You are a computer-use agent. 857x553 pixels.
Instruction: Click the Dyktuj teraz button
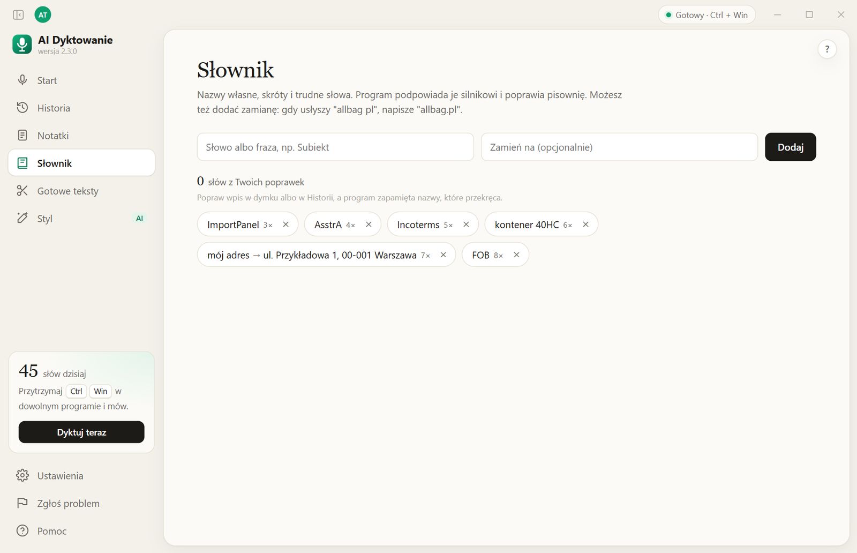(81, 432)
